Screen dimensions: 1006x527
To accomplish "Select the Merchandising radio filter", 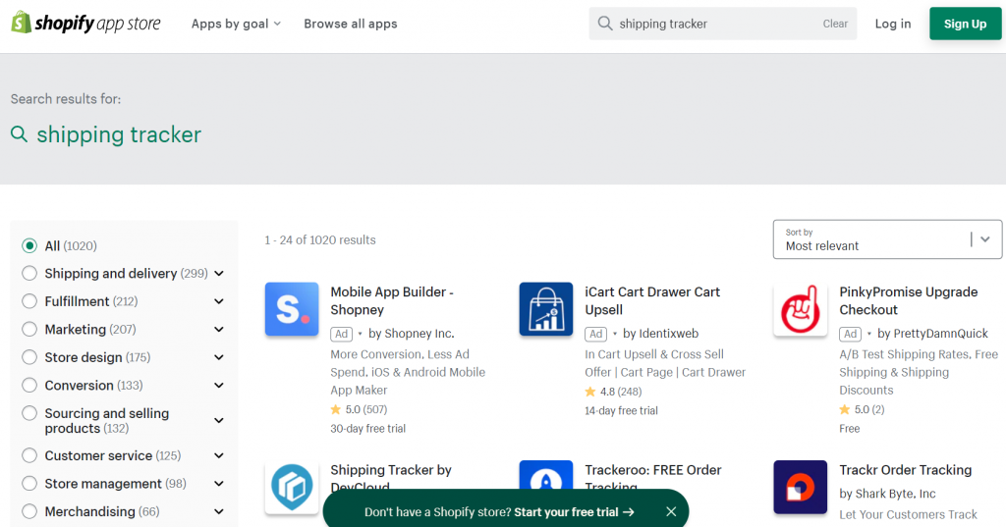I will click(x=29, y=511).
